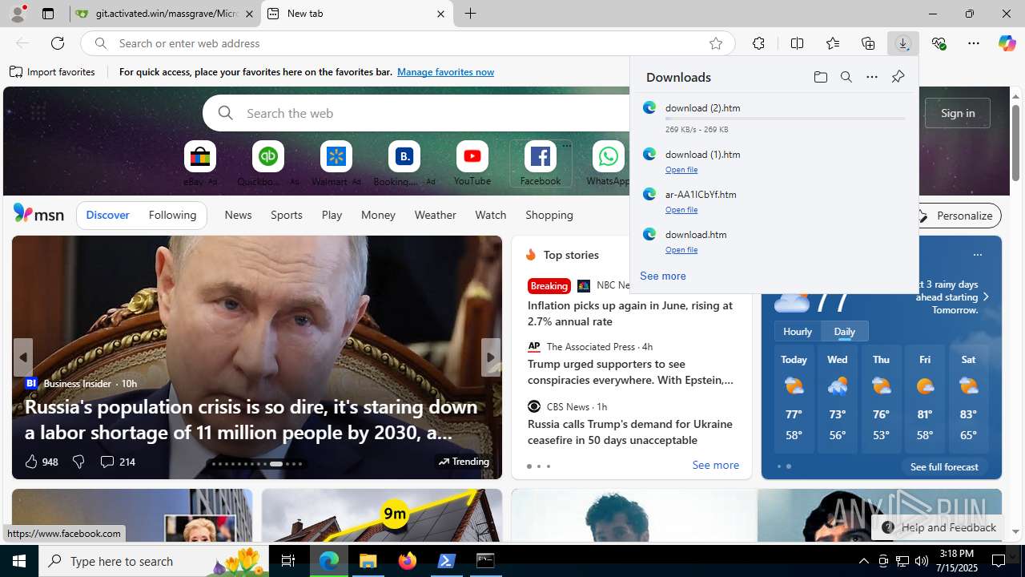Open file for download.htm
Image resolution: width=1025 pixels, height=577 pixels.
681,250
